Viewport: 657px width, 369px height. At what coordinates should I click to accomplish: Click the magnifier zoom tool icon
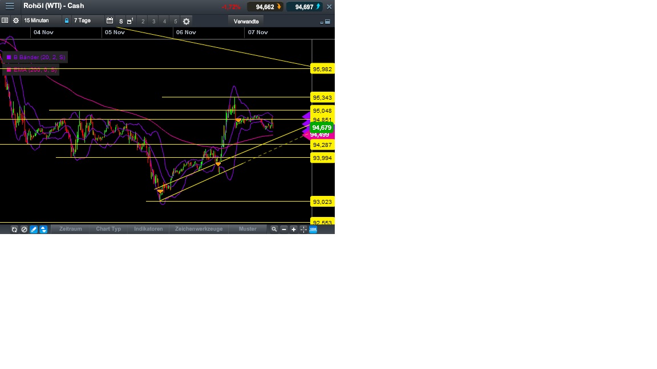coord(274,229)
